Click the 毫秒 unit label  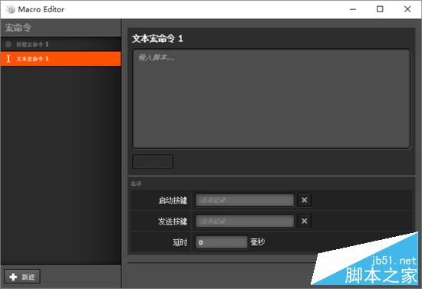258,242
